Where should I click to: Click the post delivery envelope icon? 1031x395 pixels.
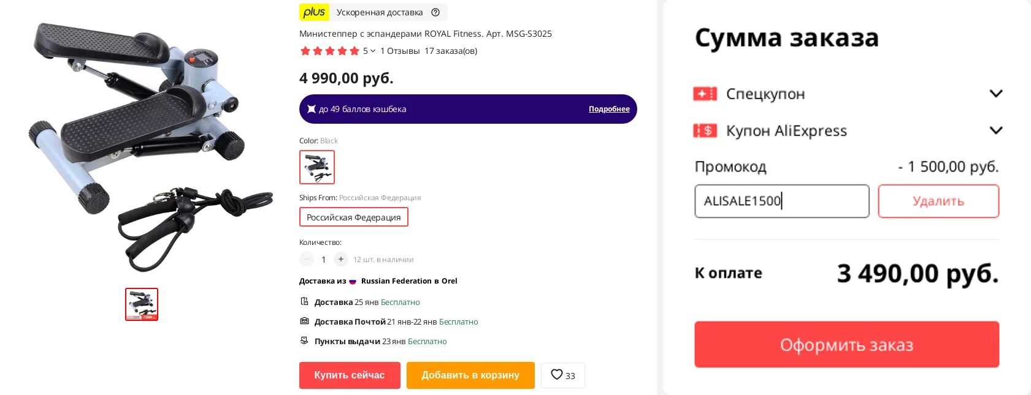pos(304,321)
